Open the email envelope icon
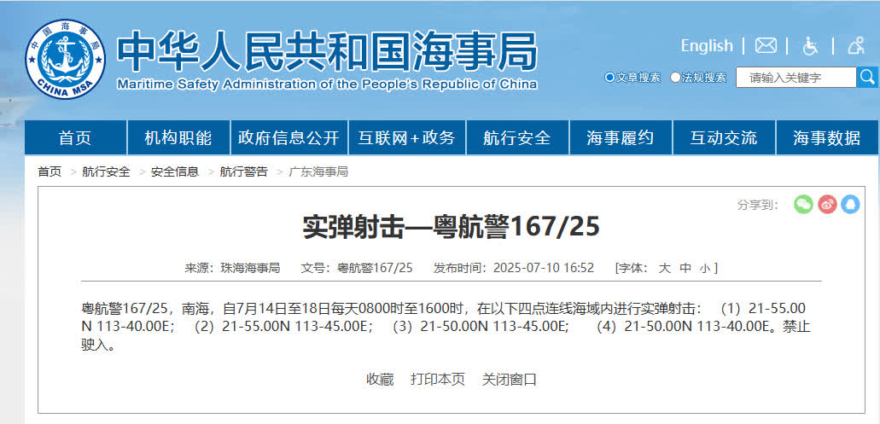The image size is (880, 424). (766, 45)
